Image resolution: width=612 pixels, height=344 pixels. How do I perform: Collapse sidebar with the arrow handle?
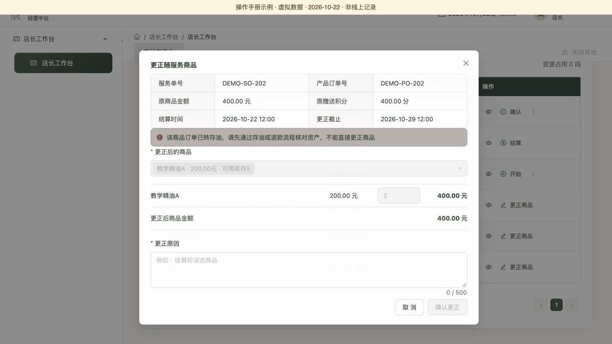(x=122, y=41)
